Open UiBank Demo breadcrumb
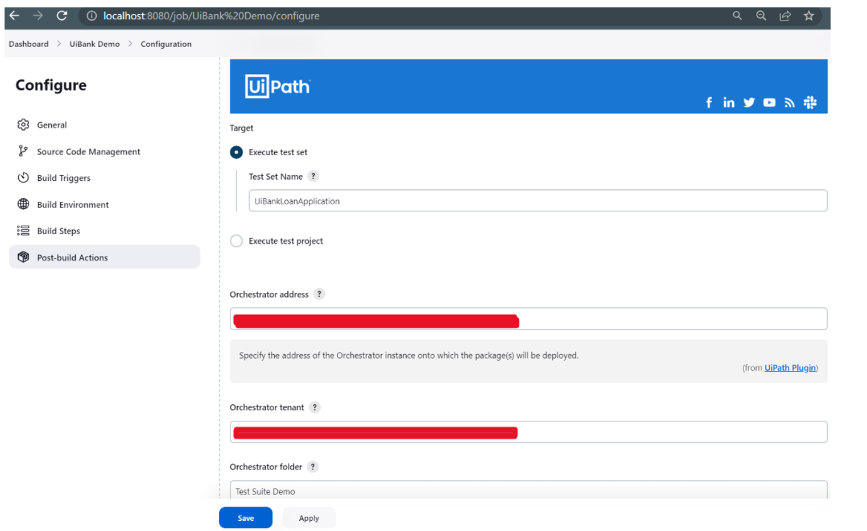867x531 pixels. pyautogui.click(x=94, y=44)
